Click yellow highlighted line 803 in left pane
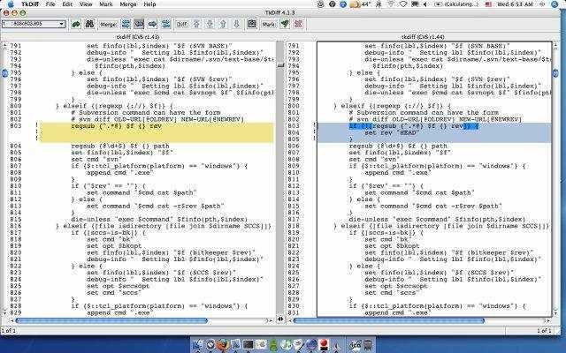This screenshot has height=353, width=566. (x=157, y=126)
